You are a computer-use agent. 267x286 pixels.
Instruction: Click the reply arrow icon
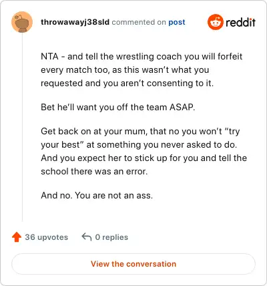[x=87, y=237]
